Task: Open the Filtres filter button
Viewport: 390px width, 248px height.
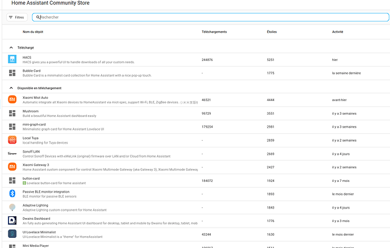Action: coord(17,18)
